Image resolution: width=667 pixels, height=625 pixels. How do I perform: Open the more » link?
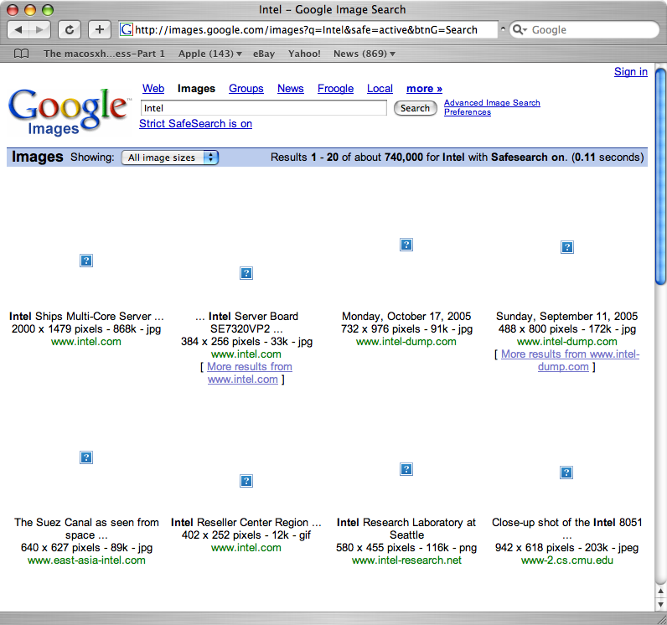[424, 89]
